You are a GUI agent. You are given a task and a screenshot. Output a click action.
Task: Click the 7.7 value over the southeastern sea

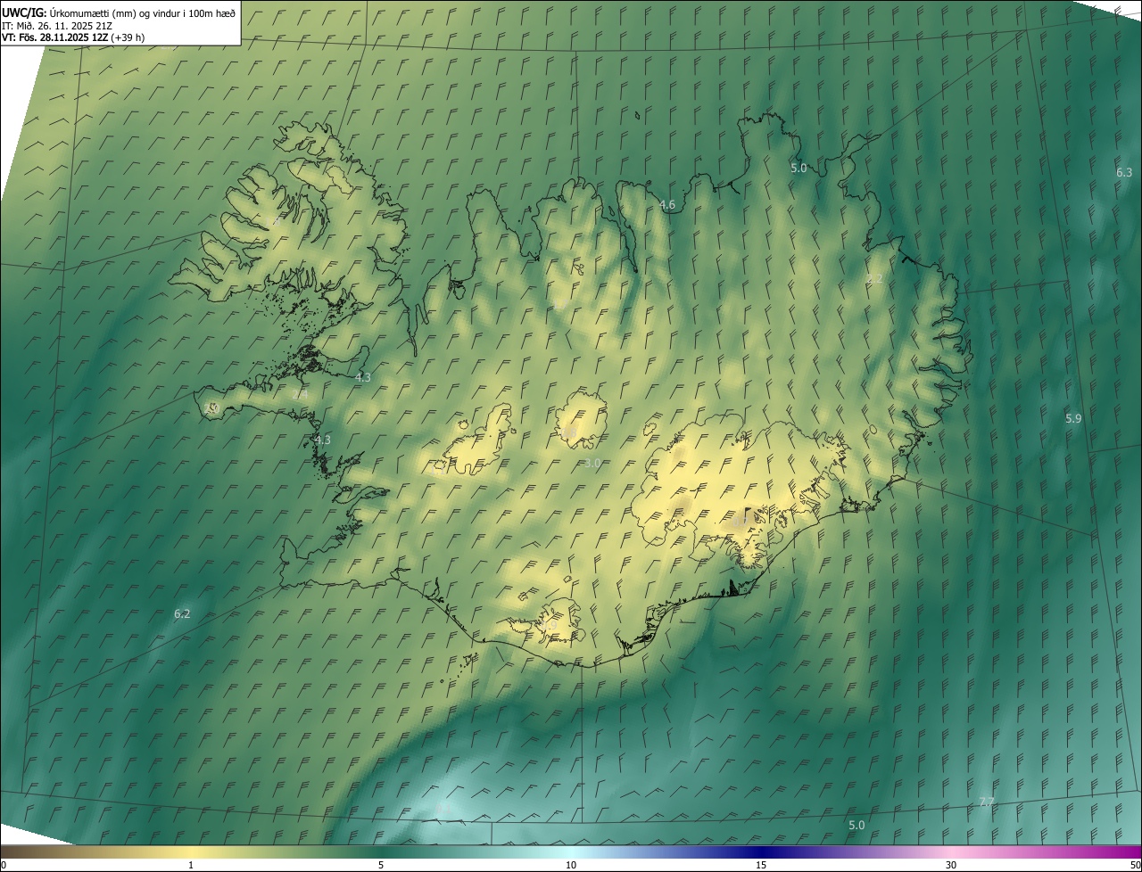click(986, 802)
